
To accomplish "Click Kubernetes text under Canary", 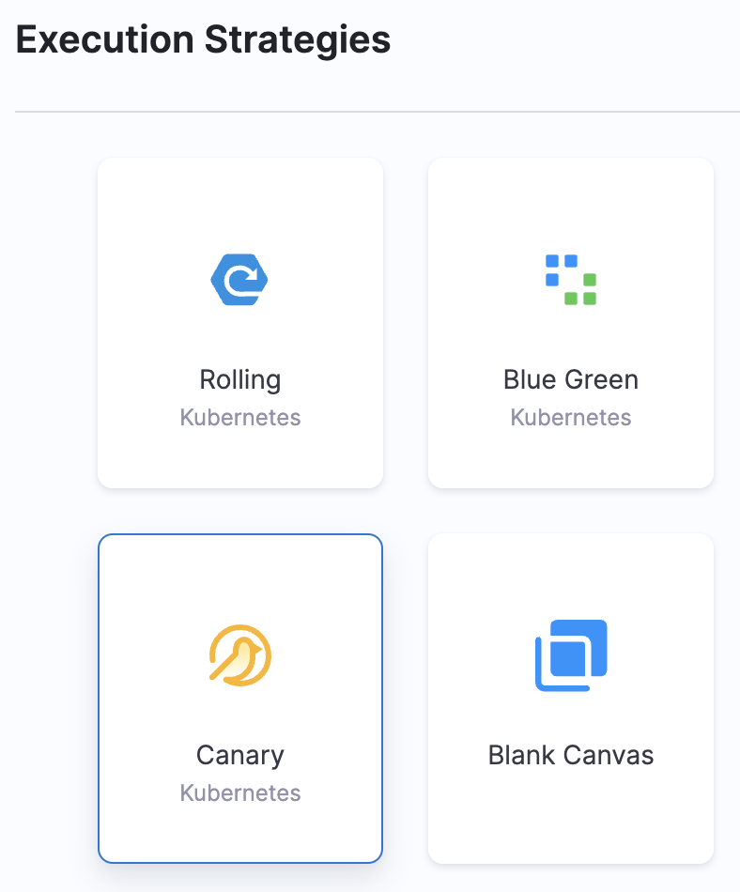I will pos(240,793).
